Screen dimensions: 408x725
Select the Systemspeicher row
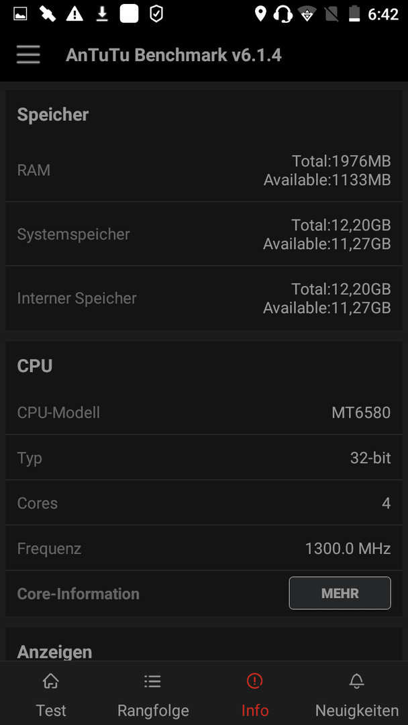tap(204, 234)
